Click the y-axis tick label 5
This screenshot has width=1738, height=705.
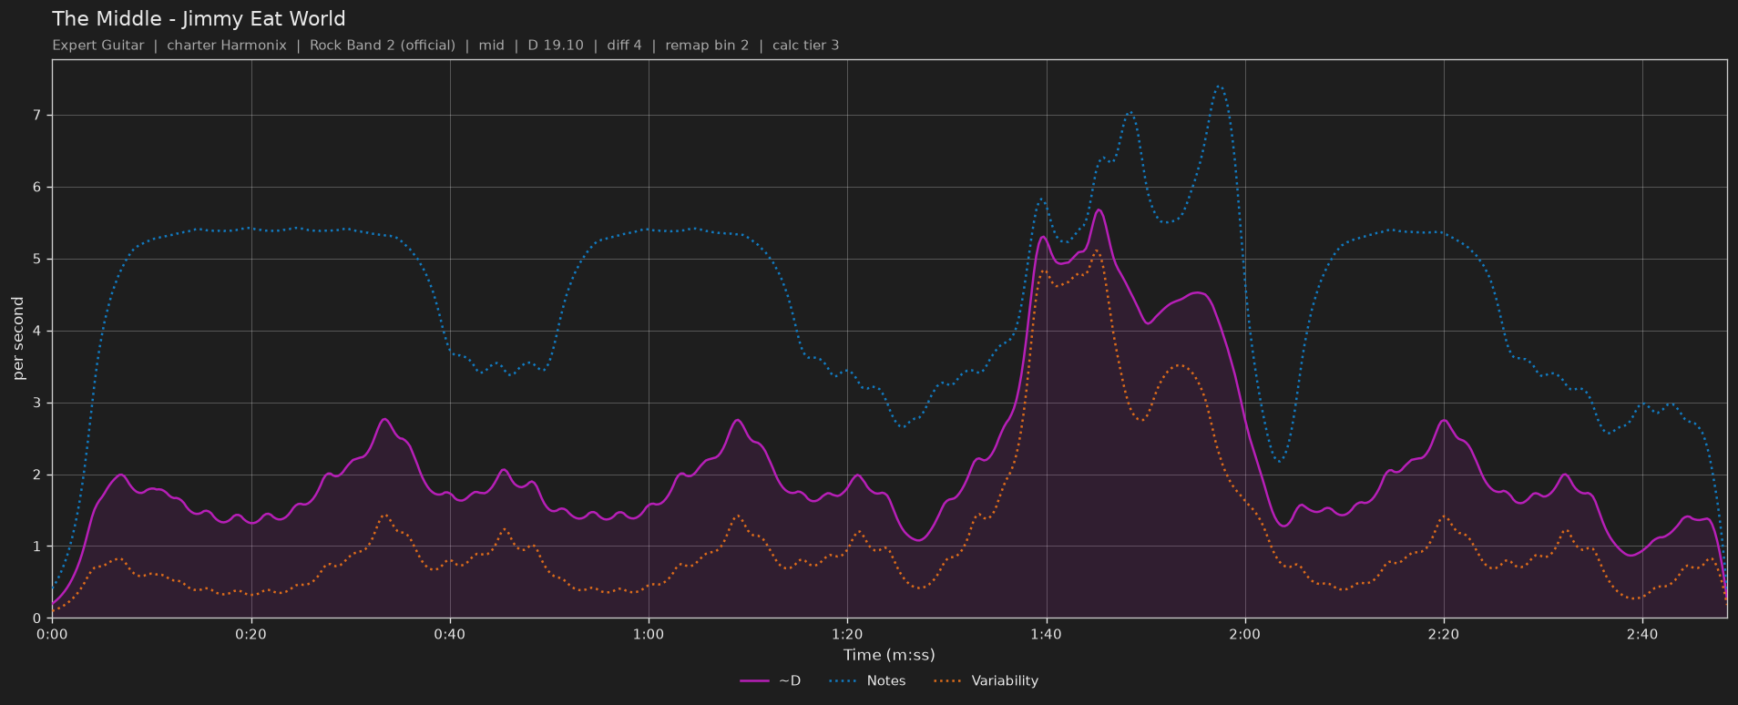[x=37, y=259]
